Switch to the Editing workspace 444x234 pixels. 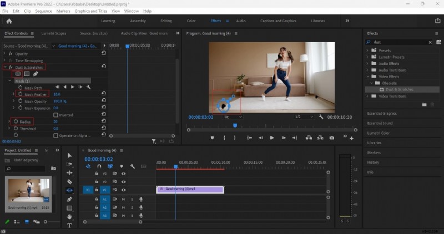[x=166, y=21]
